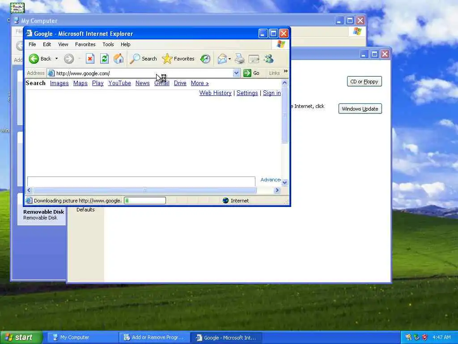Click the Google search input box
458x344 pixels.
[141, 181]
